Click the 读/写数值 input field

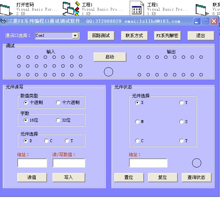click(x=69, y=163)
